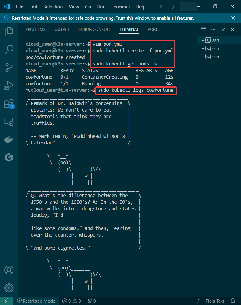The height and width of the screenshot is (305, 241).
Task: Open the Extensions view with badge
Action: [x=9, y=104]
